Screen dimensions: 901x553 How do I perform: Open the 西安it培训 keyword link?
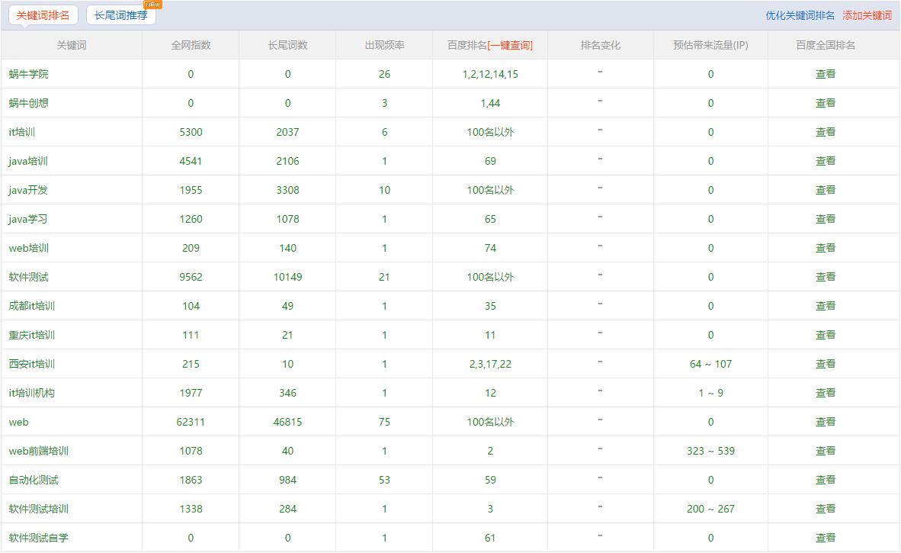point(32,364)
